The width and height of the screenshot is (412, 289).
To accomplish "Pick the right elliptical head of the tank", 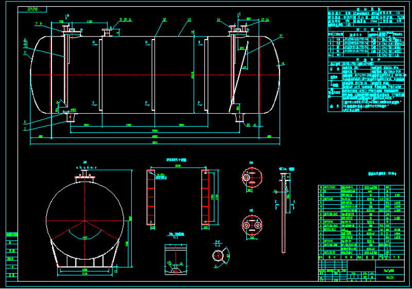I will [x=270, y=75].
